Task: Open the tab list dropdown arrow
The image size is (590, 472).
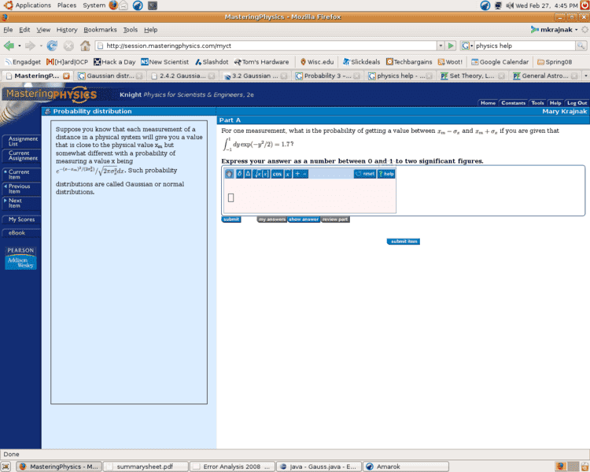Action: point(585,76)
